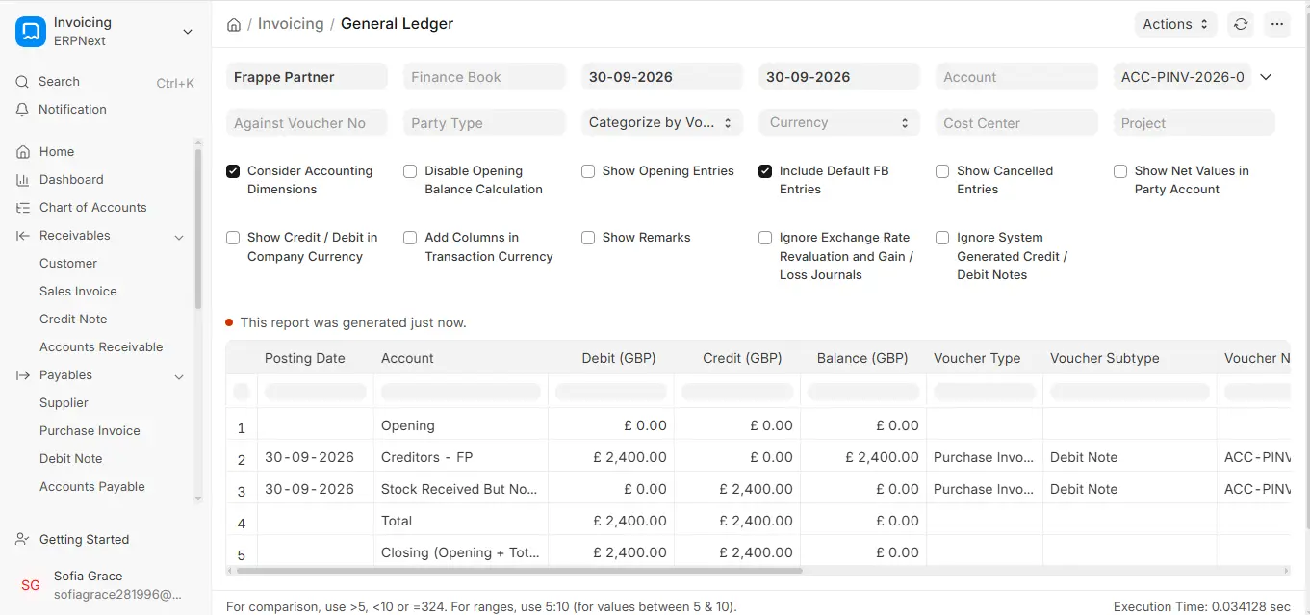This screenshot has height=615, width=1310.
Task: Enable Show Cancelled Entries checkbox
Action: [x=942, y=171]
